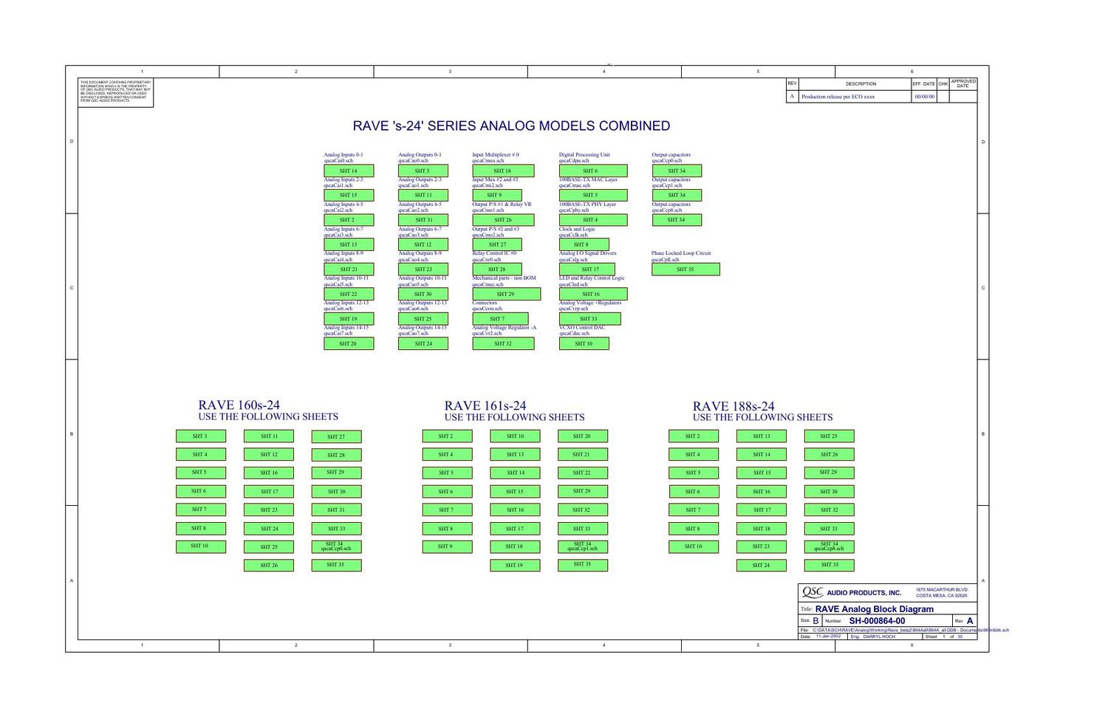This screenshot has width=1108, height=717.
Task: Select SHT 19 in the RAVE 161s-24 sheet list
Action: point(515,565)
